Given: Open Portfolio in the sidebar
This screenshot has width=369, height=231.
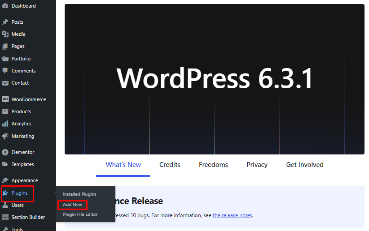Looking at the screenshot, I should tap(21, 59).
